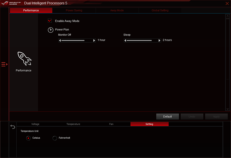The width and height of the screenshot is (231, 158).
Task: Click the 'Enable Away Mode' label text
Action: 67,21
